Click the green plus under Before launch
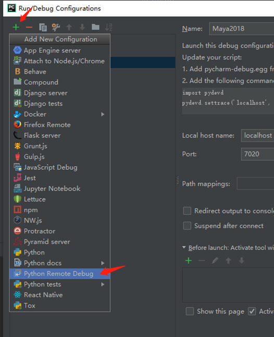The width and height of the screenshot is (274, 337). 189,260
